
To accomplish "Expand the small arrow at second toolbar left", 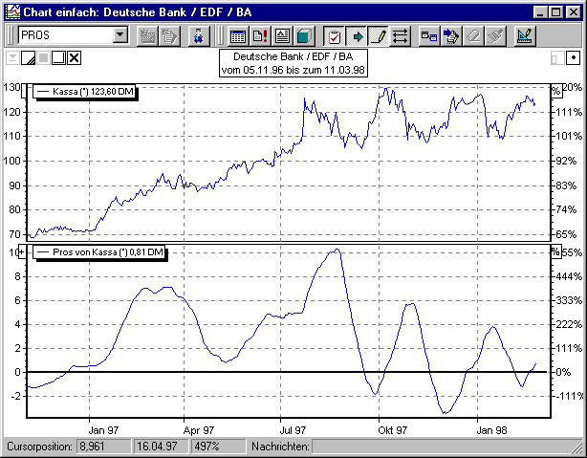I will coord(11,58).
